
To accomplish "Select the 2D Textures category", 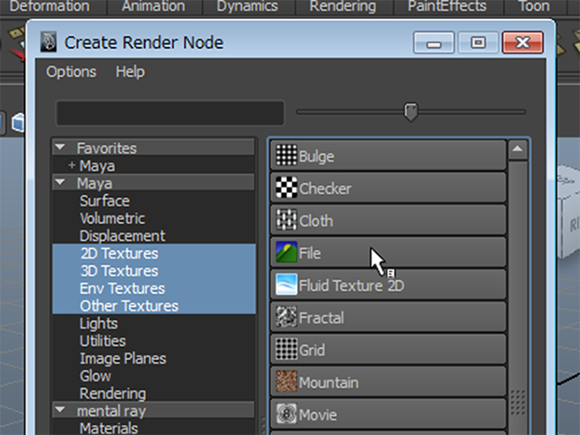I will [120, 254].
